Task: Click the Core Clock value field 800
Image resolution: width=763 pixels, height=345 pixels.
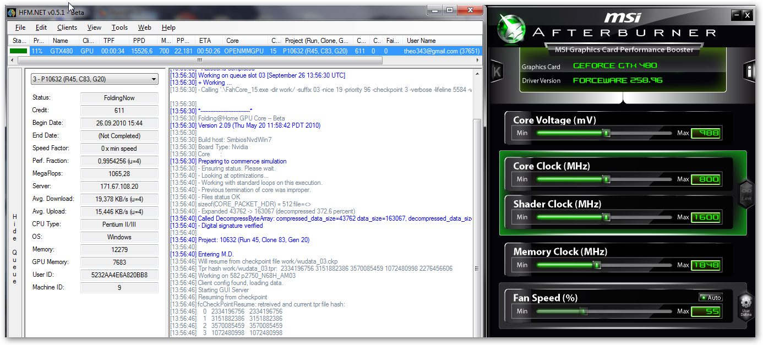Action: point(706,179)
